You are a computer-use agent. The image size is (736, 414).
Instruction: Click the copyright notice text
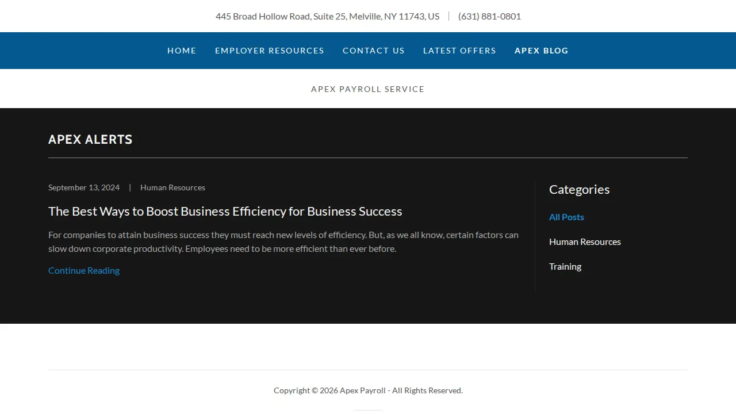pyautogui.click(x=368, y=390)
